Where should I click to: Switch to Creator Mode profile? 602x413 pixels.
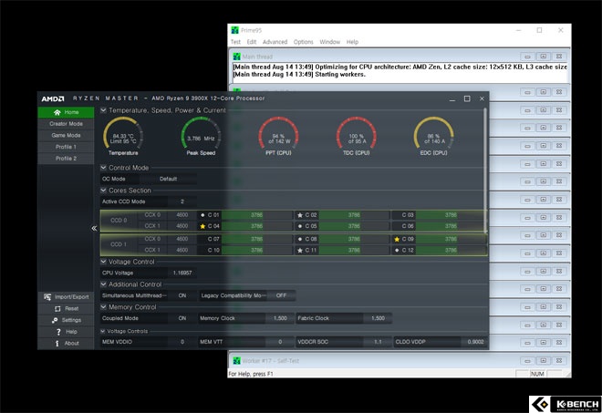[x=66, y=124]
